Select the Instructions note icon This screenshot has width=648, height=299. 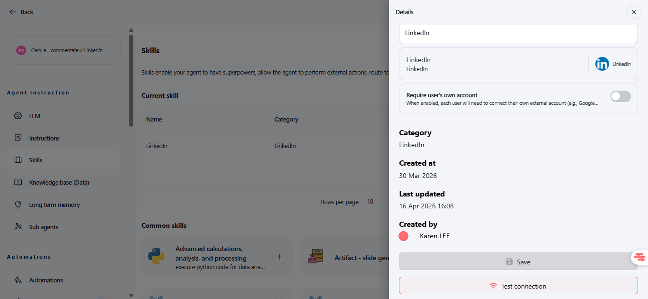tap(18, 138)
